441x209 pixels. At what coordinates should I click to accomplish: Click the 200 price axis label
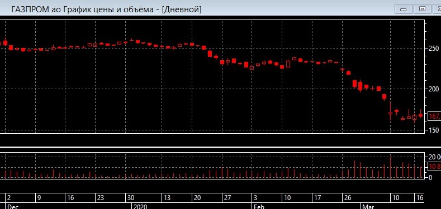[x=434, y=89]
